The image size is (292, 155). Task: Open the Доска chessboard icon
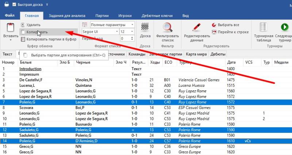pos(145,27)
